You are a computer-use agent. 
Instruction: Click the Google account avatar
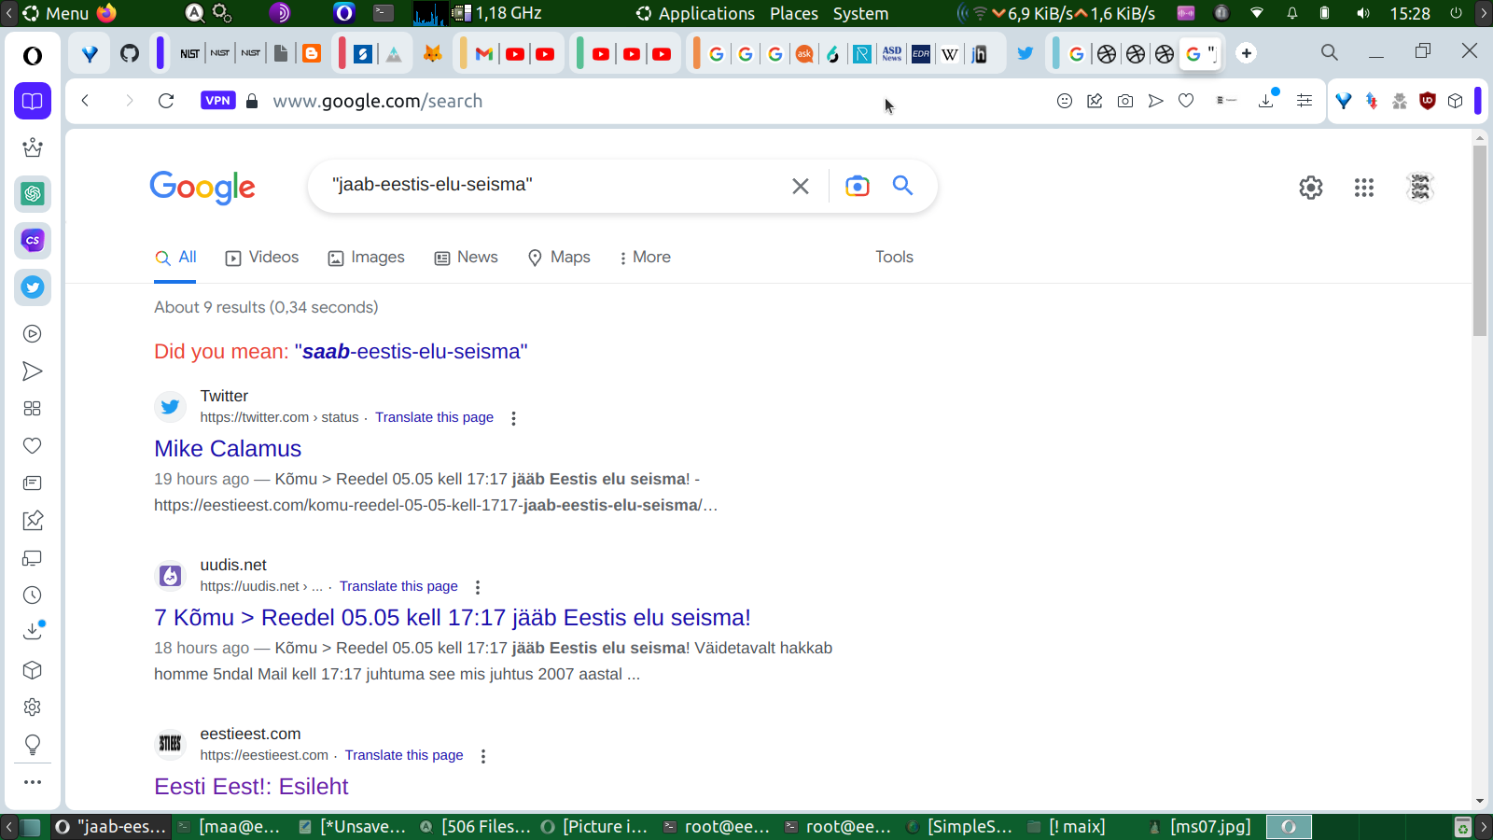click(1420, 188)
